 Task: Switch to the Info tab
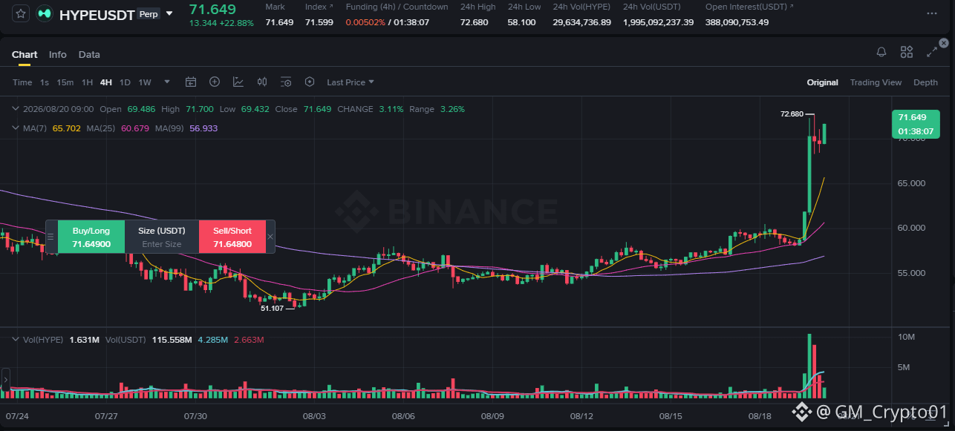[58, 55]
